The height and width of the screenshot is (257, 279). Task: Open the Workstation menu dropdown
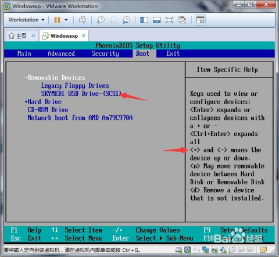(26, 20)
